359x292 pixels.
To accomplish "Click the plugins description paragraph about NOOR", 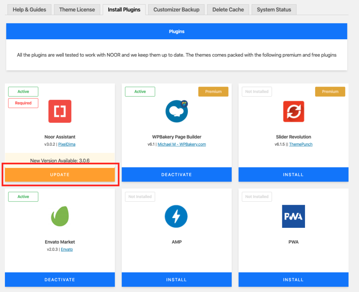I will pos(177,55).
